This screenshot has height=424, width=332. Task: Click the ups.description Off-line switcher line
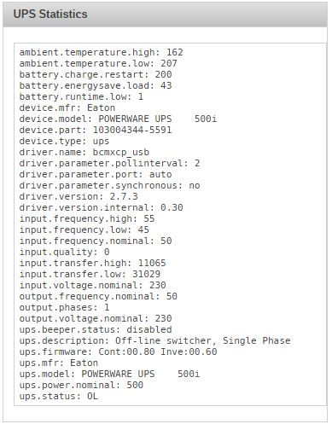(x=154, y=340)
